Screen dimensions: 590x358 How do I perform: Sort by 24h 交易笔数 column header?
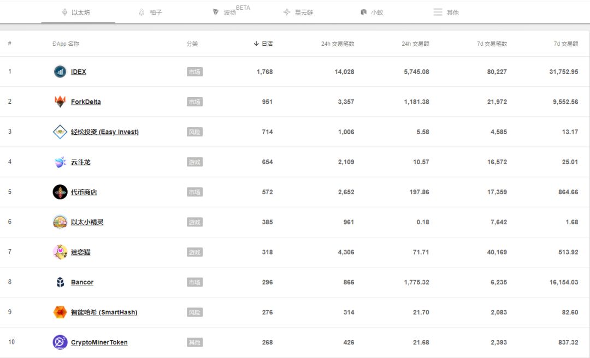tap(338, 44)
